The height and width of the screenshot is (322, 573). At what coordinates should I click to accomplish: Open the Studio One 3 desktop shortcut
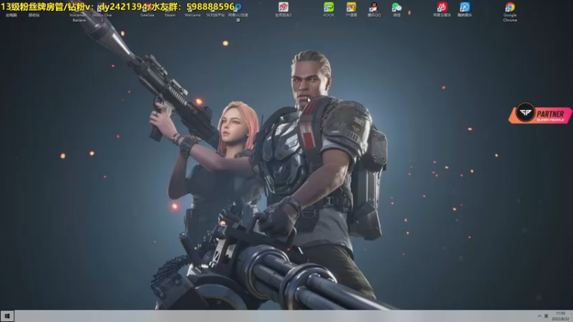(x=102, y=13)
